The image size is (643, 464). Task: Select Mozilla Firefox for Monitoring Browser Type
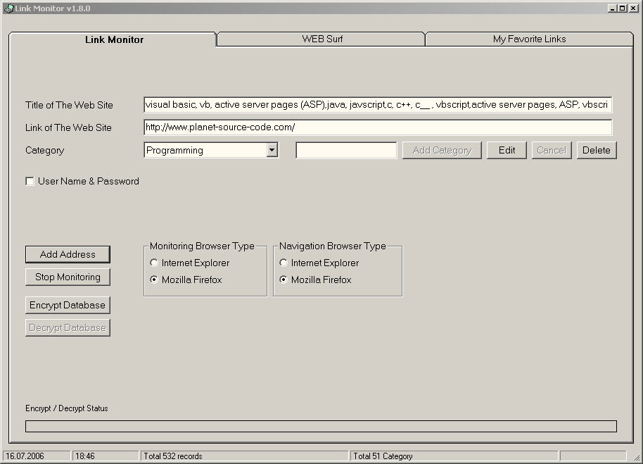[154, 280]
